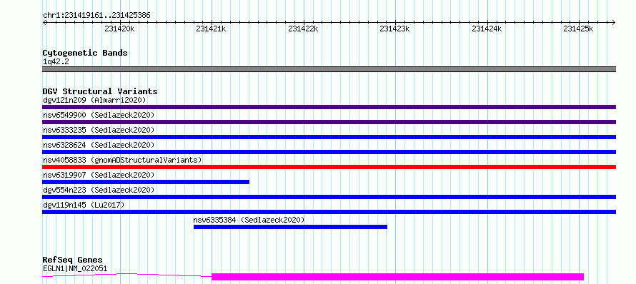Click the gray 1q42.2 cytogenetic band bar

[x=329, y=69]
